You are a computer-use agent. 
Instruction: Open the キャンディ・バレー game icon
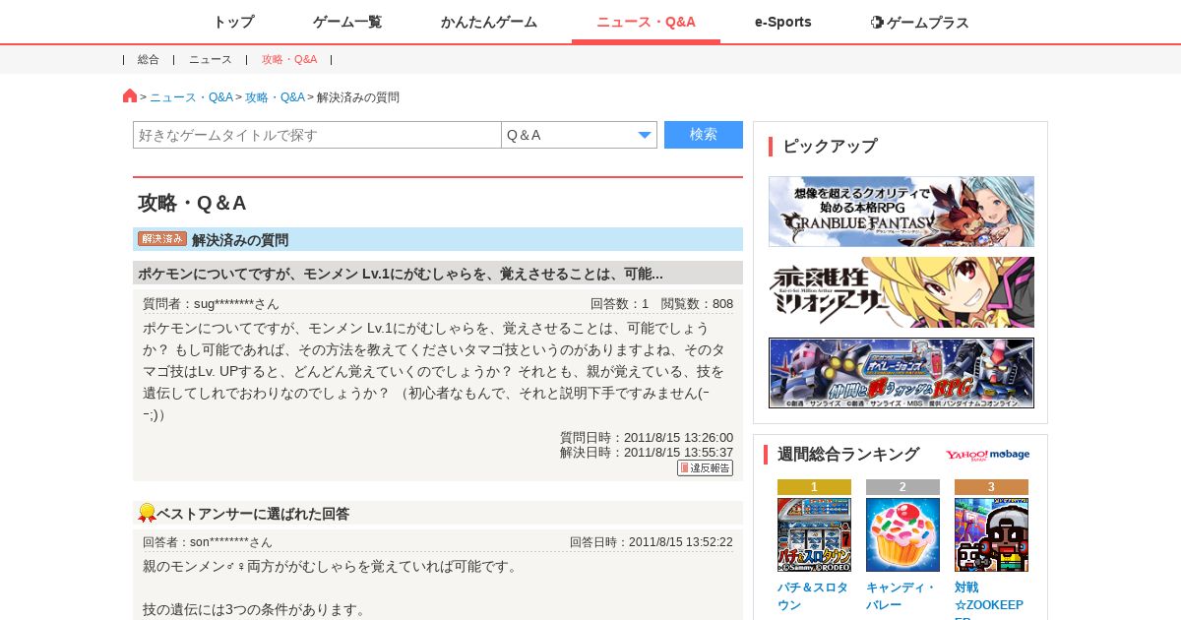point(902,534)
